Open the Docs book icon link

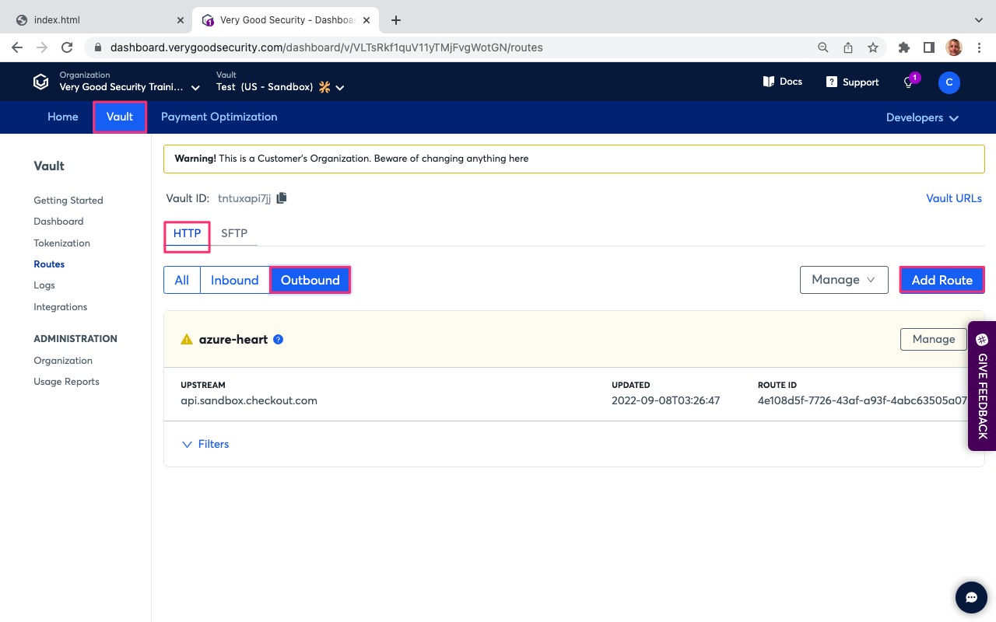tap(782, 82)
